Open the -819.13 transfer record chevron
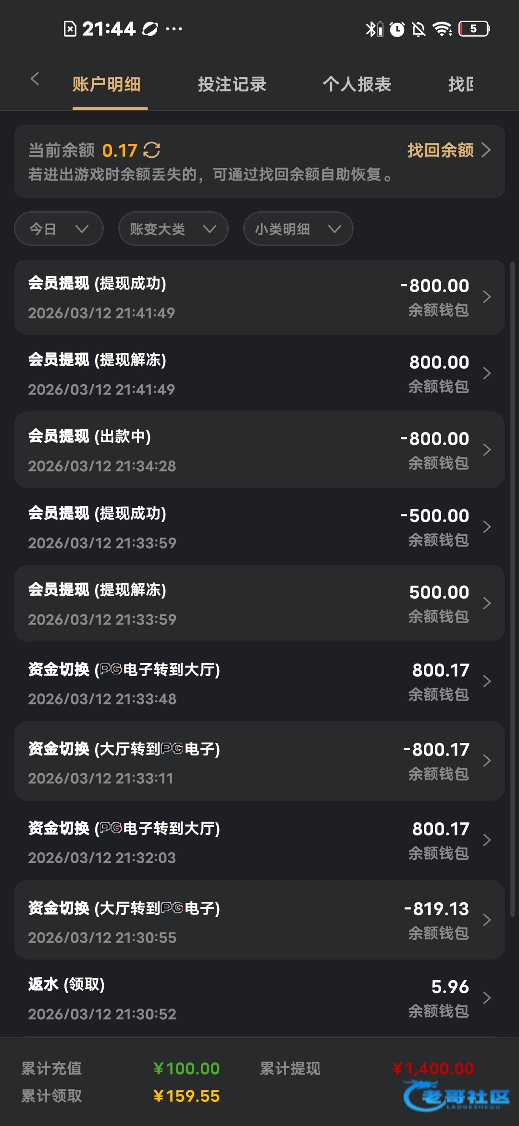Viewport: 519px width, 1126px height. click(486, 920)
